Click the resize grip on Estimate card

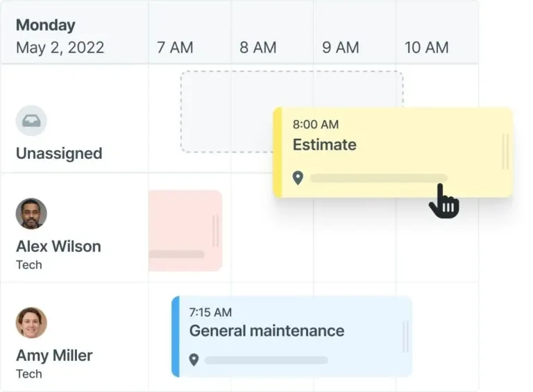pyautogui.click(x=505, y=151)
